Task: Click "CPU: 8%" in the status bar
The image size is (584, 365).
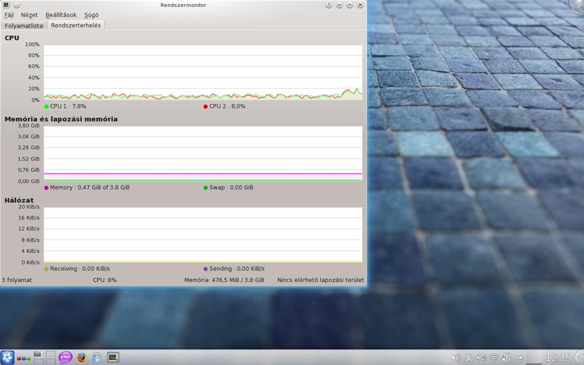Action: tap(105, 280)
